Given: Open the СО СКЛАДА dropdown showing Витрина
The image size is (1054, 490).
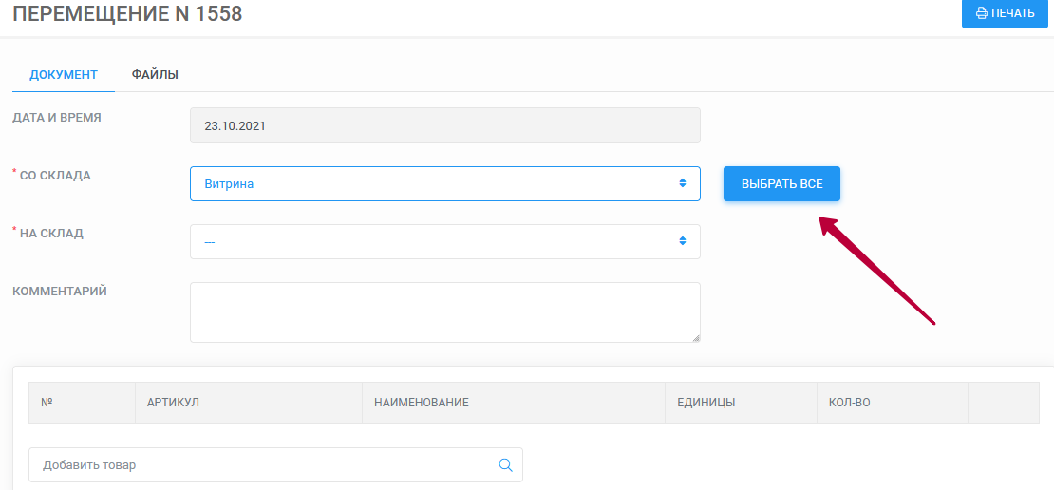Looking at the screenshot, I should coord(445,183).
